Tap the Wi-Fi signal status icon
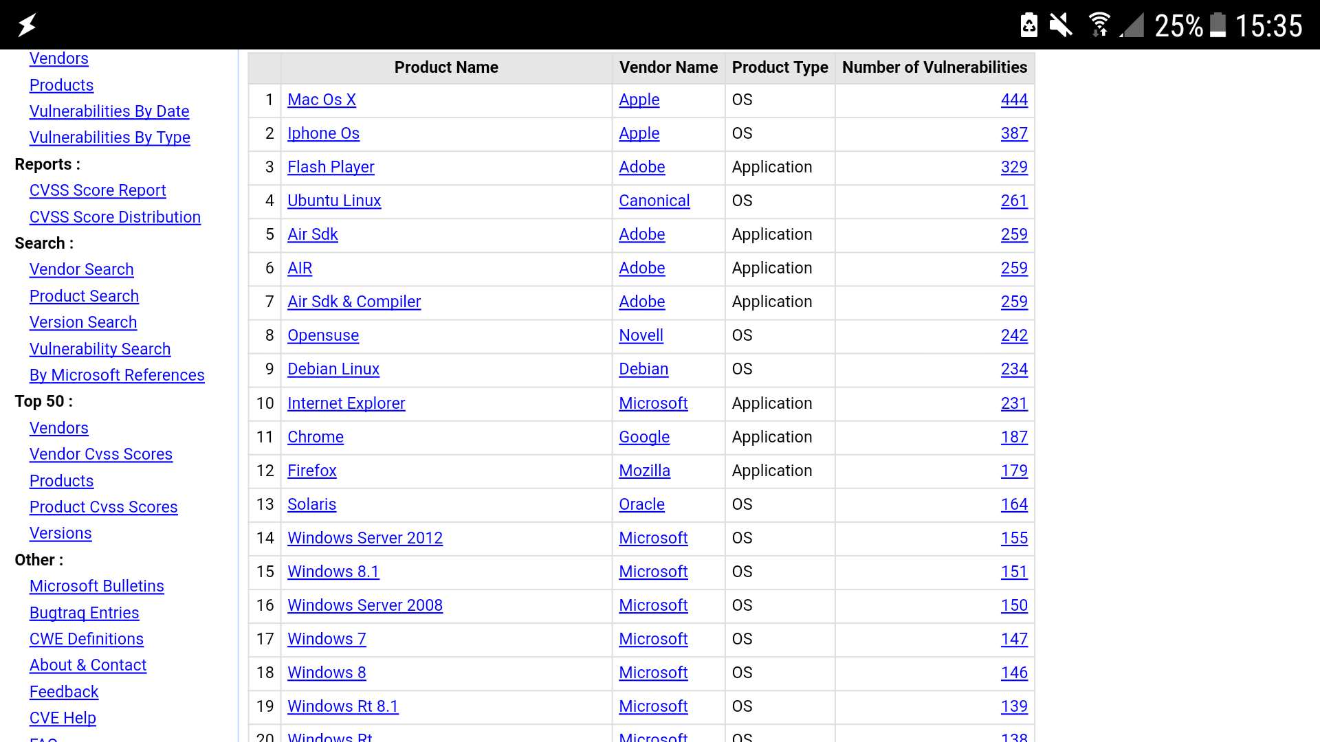The width and height of the screenshot is (1320, 742). [1099, 25]
